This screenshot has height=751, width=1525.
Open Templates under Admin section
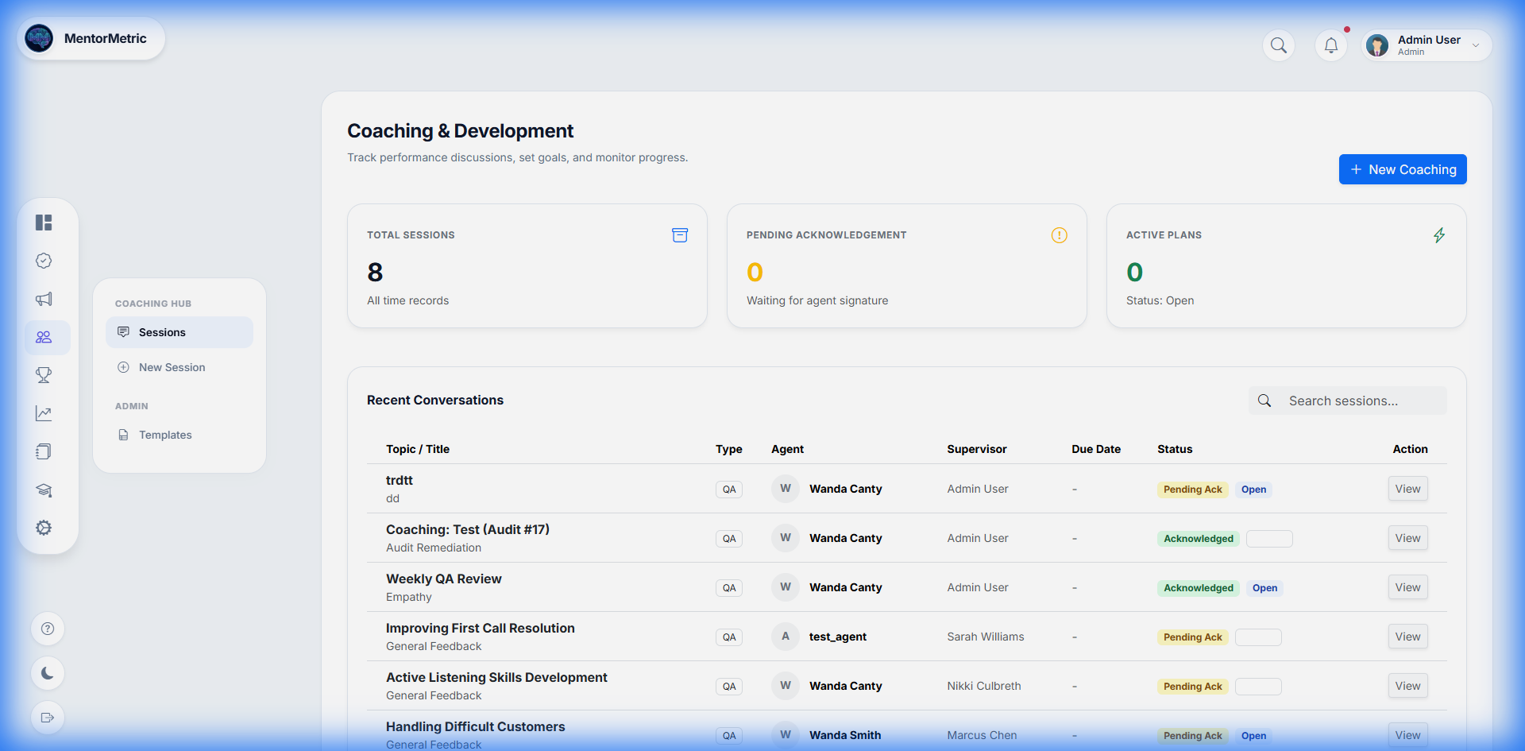165,435
